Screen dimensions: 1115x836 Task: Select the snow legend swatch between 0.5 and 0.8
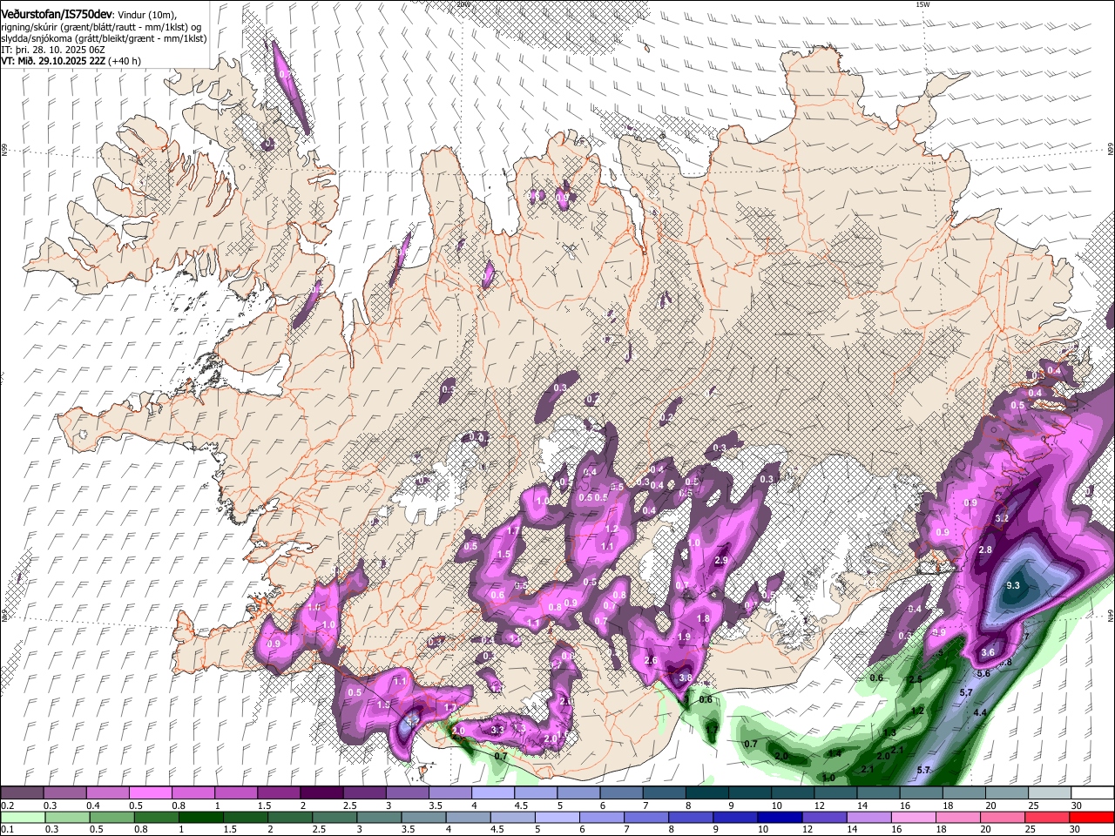point(150,793)
